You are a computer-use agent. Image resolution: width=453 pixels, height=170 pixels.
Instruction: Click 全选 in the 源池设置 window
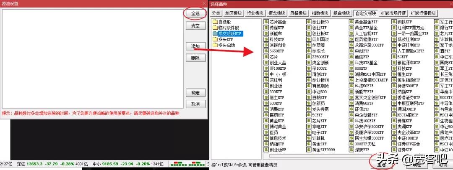195,13
